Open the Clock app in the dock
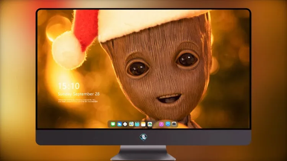This screenshot has width=287, height=161. click(x=125, y=124)
